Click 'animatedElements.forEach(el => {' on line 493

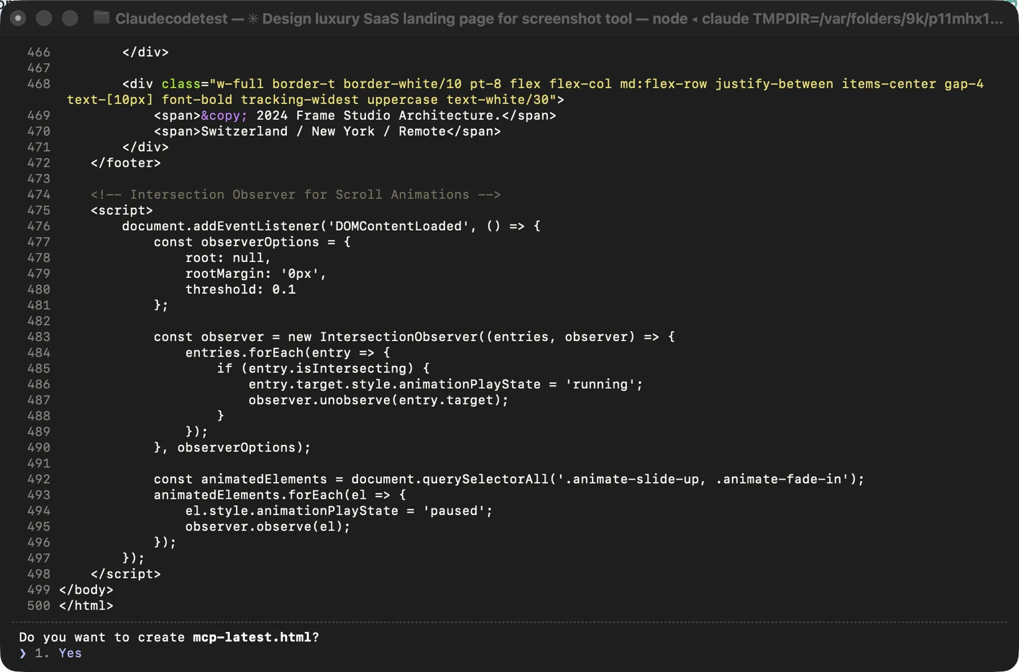[x=279, y=495]
